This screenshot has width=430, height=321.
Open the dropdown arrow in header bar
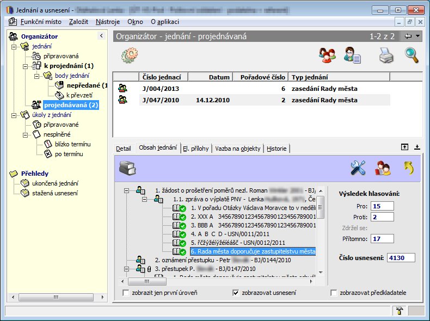tap(417, 36)
